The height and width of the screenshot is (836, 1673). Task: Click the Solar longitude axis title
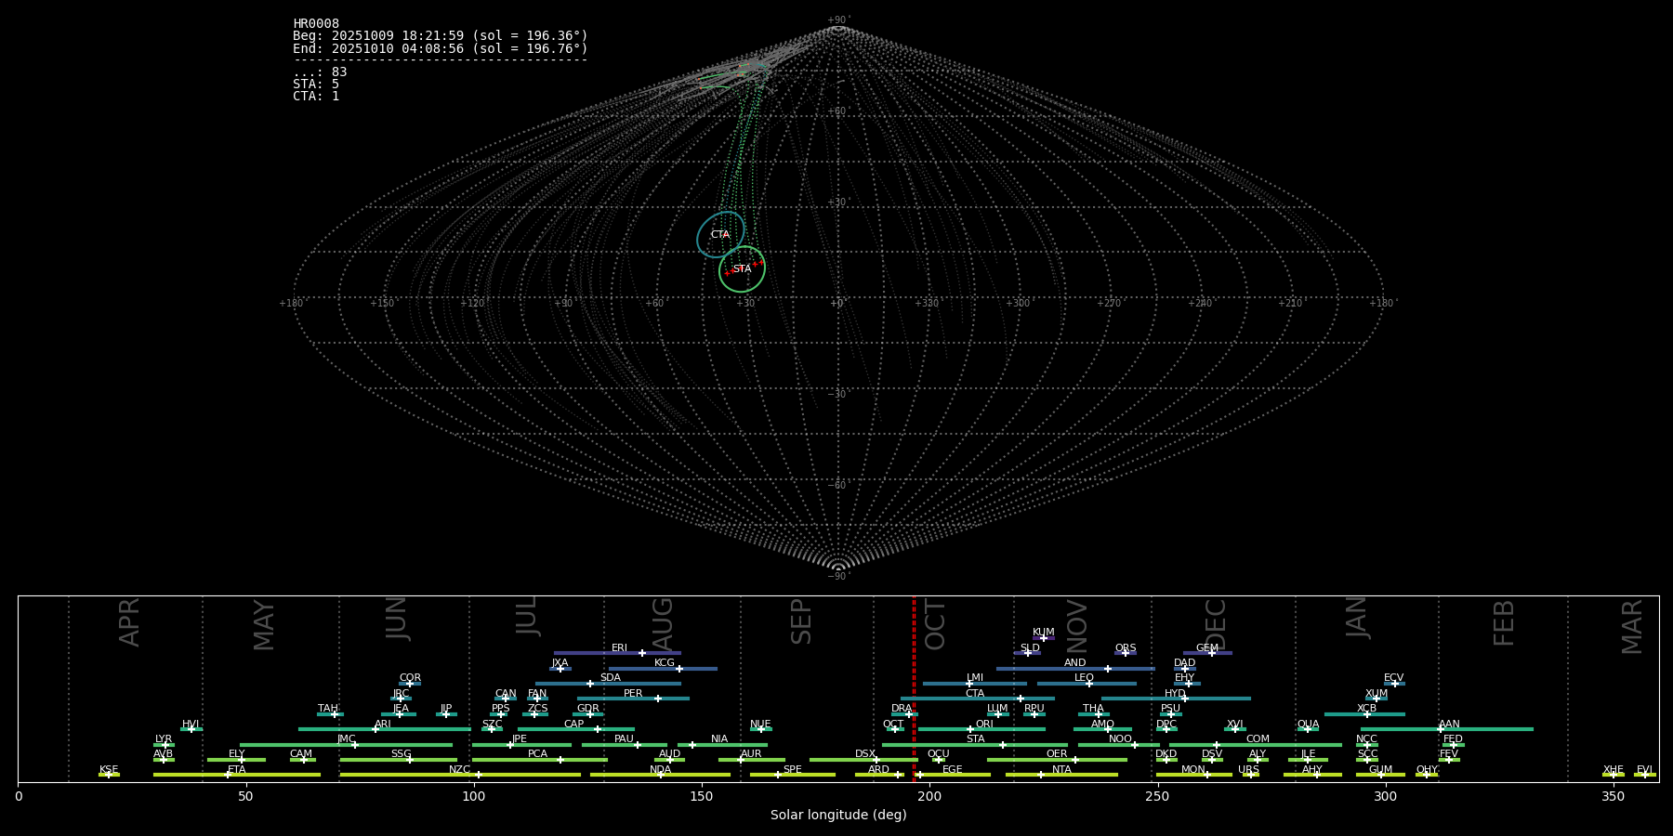[837, 816]
